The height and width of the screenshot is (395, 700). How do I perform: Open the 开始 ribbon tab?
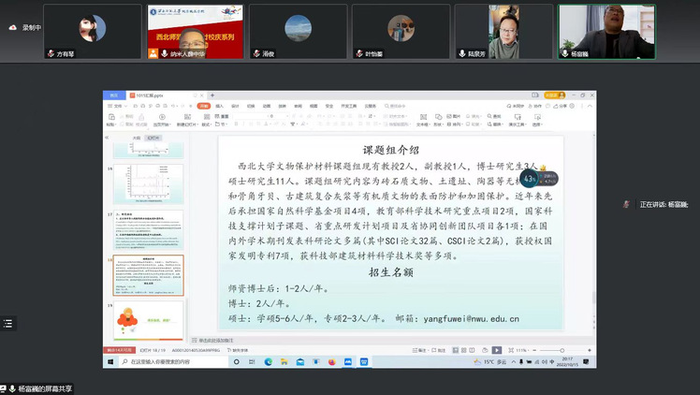coord(204,106)
